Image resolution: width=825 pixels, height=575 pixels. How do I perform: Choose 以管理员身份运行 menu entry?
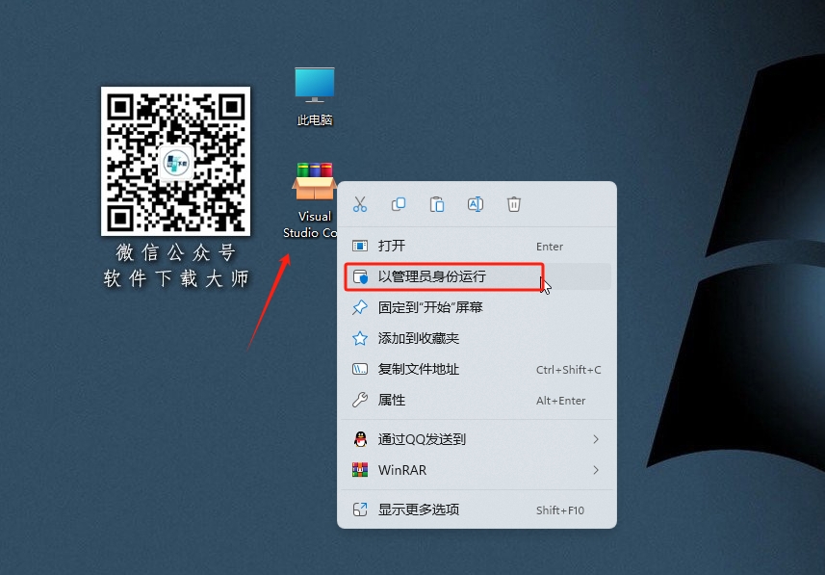477,276
